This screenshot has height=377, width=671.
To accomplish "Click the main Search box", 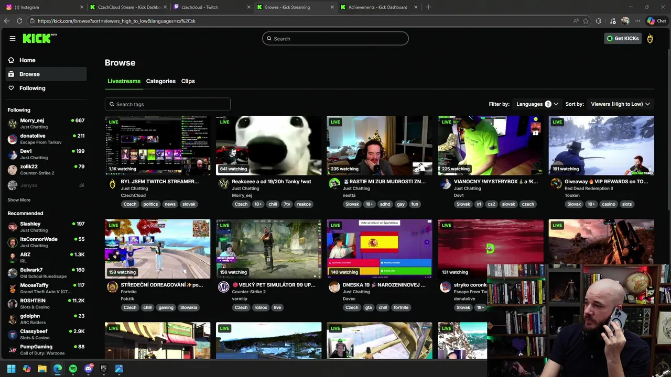I will click(x=335, y=39).
